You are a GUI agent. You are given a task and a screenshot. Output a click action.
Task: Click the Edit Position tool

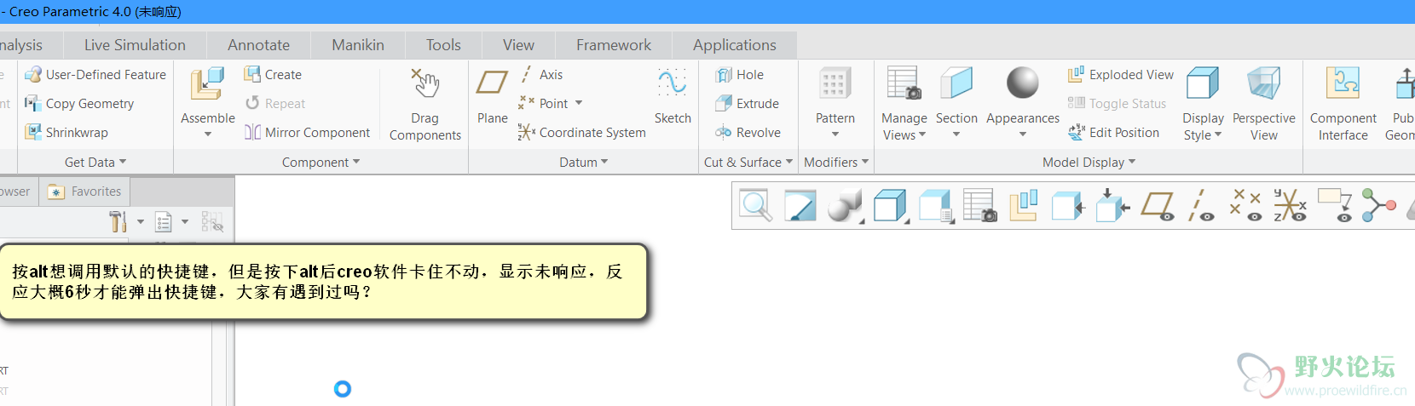point(1114,133)
